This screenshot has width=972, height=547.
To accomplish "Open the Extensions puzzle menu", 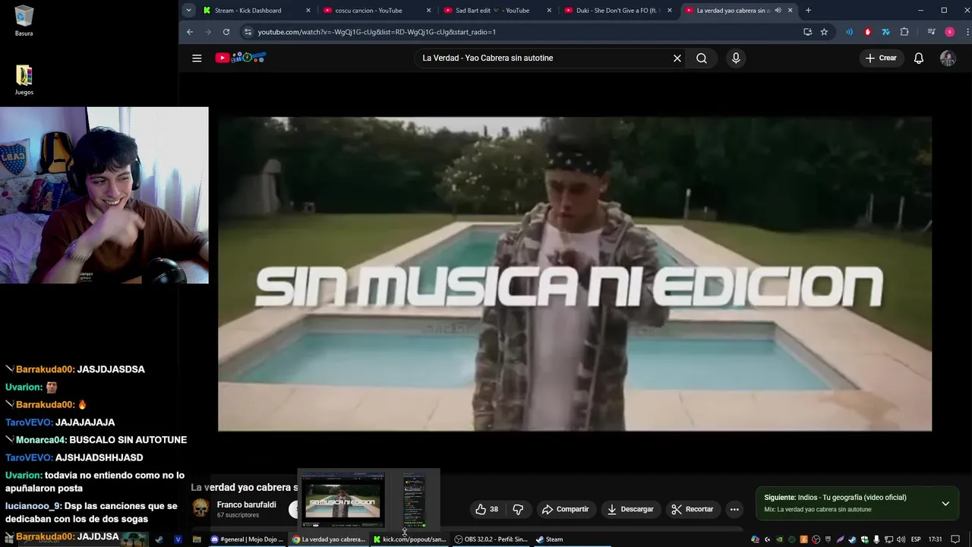I will (x=904, y=32).
